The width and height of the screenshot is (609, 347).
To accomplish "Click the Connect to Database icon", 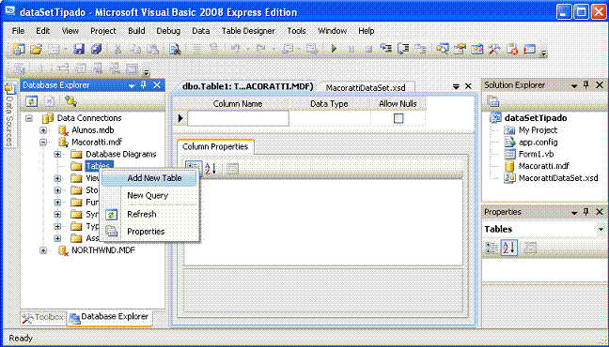I will point(70,101).
